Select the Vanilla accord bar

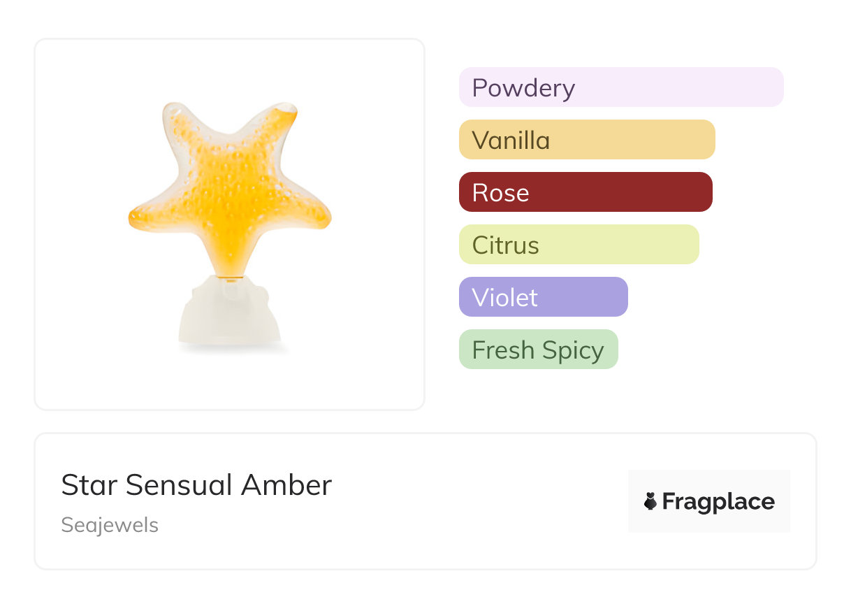586,140
